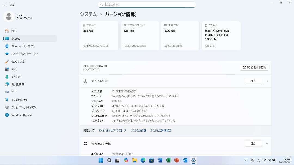Open Excel from the taskbar
Image resolution: width=294 pixels, height=165 pixels.
pyautogui.click(x=168, y=160)
